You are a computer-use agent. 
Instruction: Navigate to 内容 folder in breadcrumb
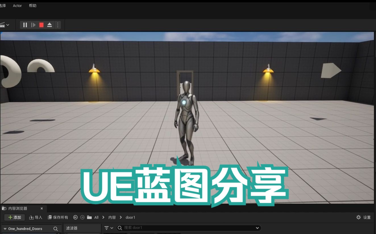pyautogui.click(x=112, y=217)
